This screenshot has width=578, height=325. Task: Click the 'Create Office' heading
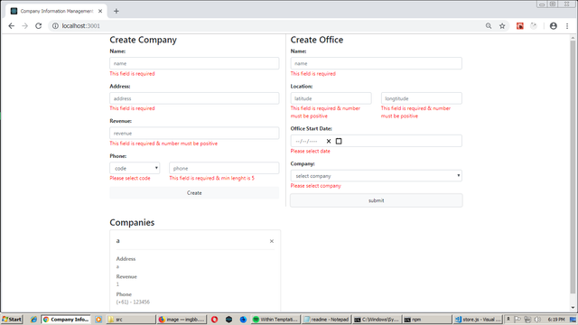click(317, 40)
